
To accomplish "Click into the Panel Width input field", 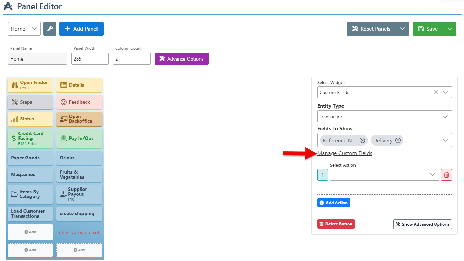I will (x=90, y=59).
